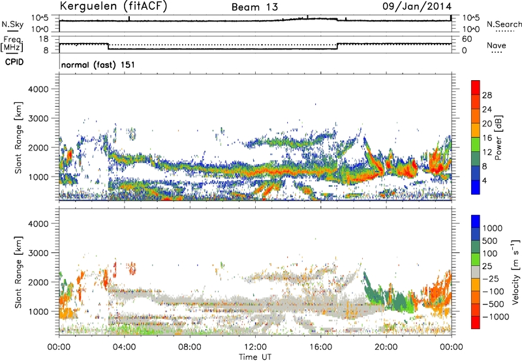The image size is (522, 361).
Task: Click '4000' on velocity panel range axis
Action: coord(38,224)
